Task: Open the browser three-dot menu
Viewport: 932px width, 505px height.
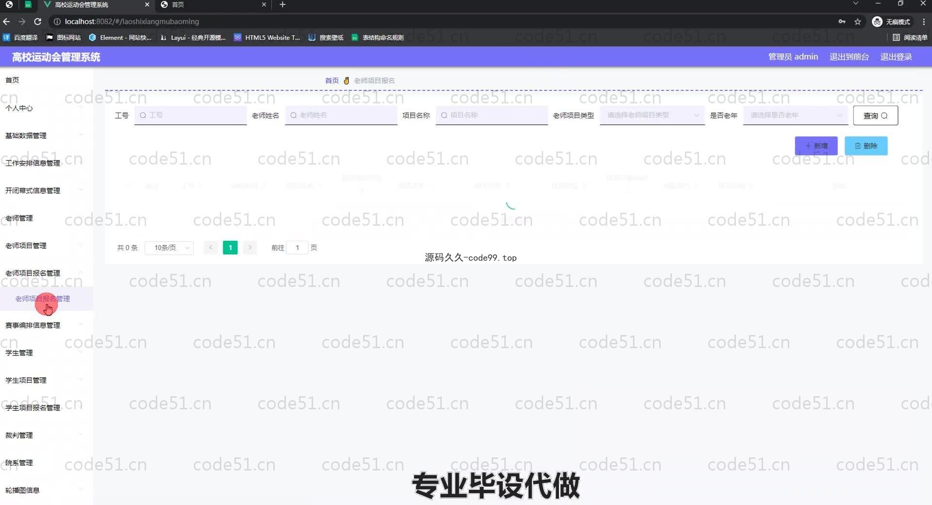Action: pos(924,21)
